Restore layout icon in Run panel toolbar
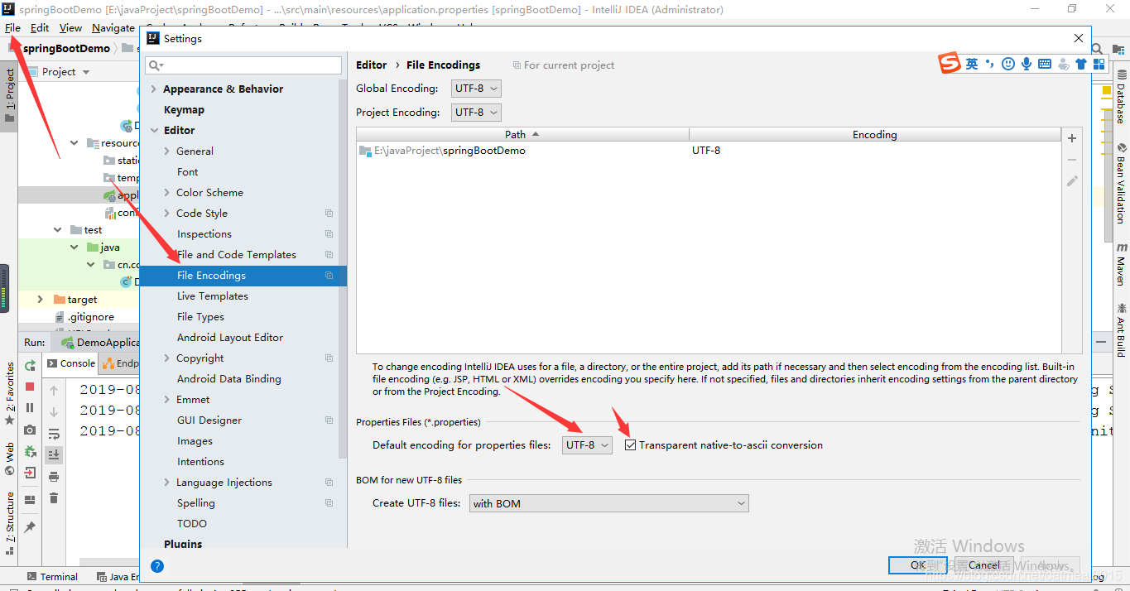Image resolution: width=1130 pixels, height=591 pixels. 30,499
